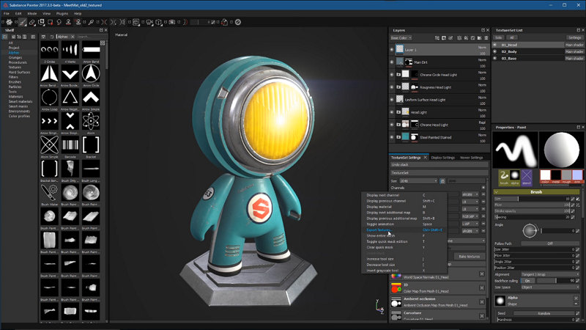Click the All button in TextureSet List
This screenshot has height=330, width=586.
pyautogui.click(x=511, y=38)
